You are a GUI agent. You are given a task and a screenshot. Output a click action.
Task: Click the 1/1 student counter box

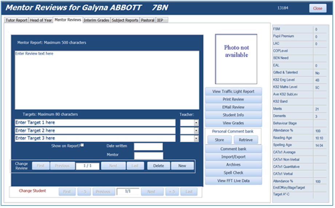[128, 191]
